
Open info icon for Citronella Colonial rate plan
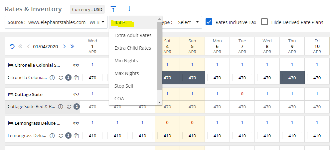pyautogui.click(x=52, y=78)
